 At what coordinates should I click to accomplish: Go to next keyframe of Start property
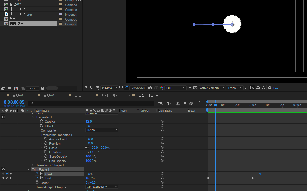click(x=11, y=174)
